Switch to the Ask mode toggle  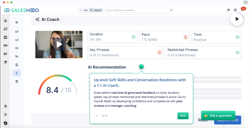click(84, 10)
